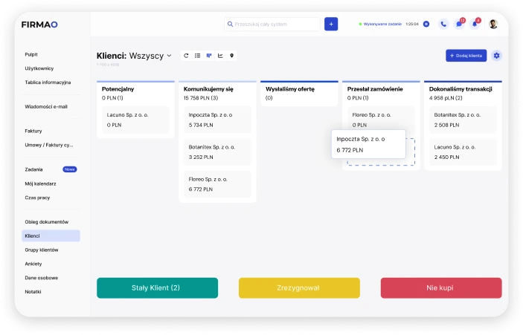Click the blue plus quick-add button
Viewport: 523px width, 335px height.
[331, 24]
